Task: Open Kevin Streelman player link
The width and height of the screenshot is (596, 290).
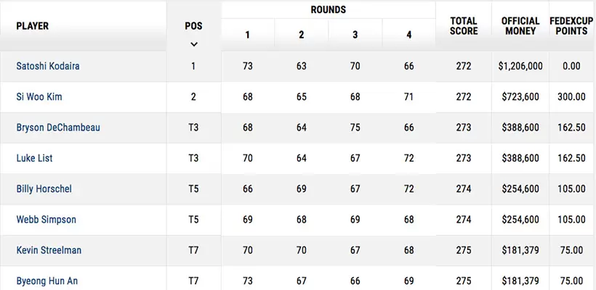Action: (49, 250)
